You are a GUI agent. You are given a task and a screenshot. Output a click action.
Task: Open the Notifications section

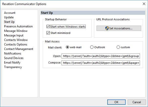[13, 54]
